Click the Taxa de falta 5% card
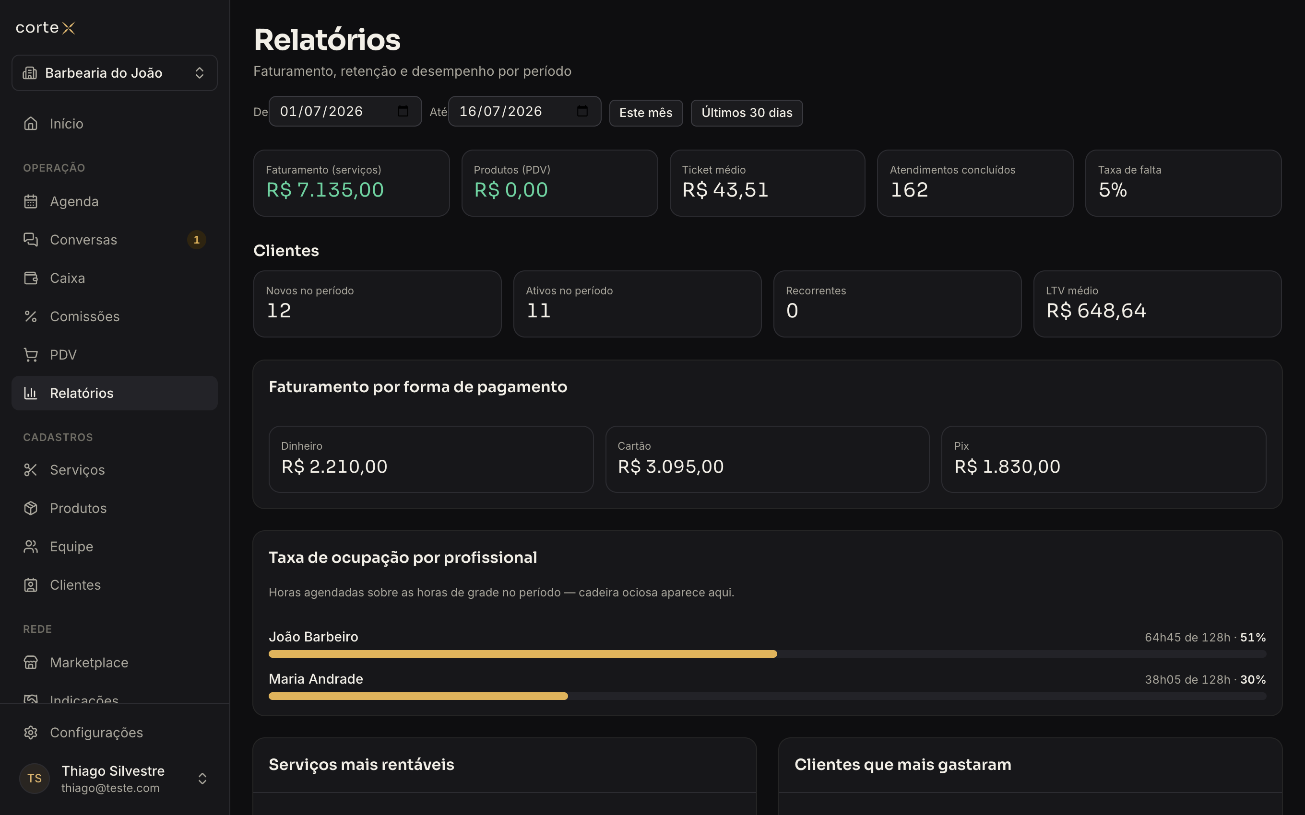Screen dimensions: 1305x815 1183,183
